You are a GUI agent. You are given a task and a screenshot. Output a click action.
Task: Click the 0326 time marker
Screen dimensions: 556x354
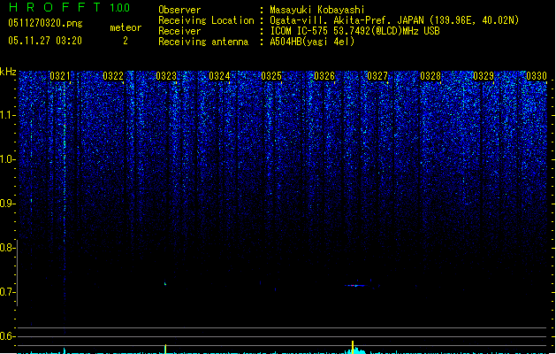[x=324, y=76]
